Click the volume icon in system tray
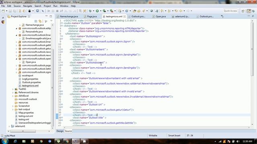 coord(238,141)
